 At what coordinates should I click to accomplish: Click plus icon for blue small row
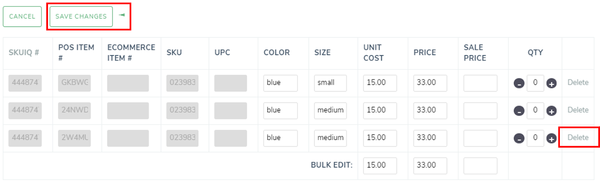click(551, 83)
